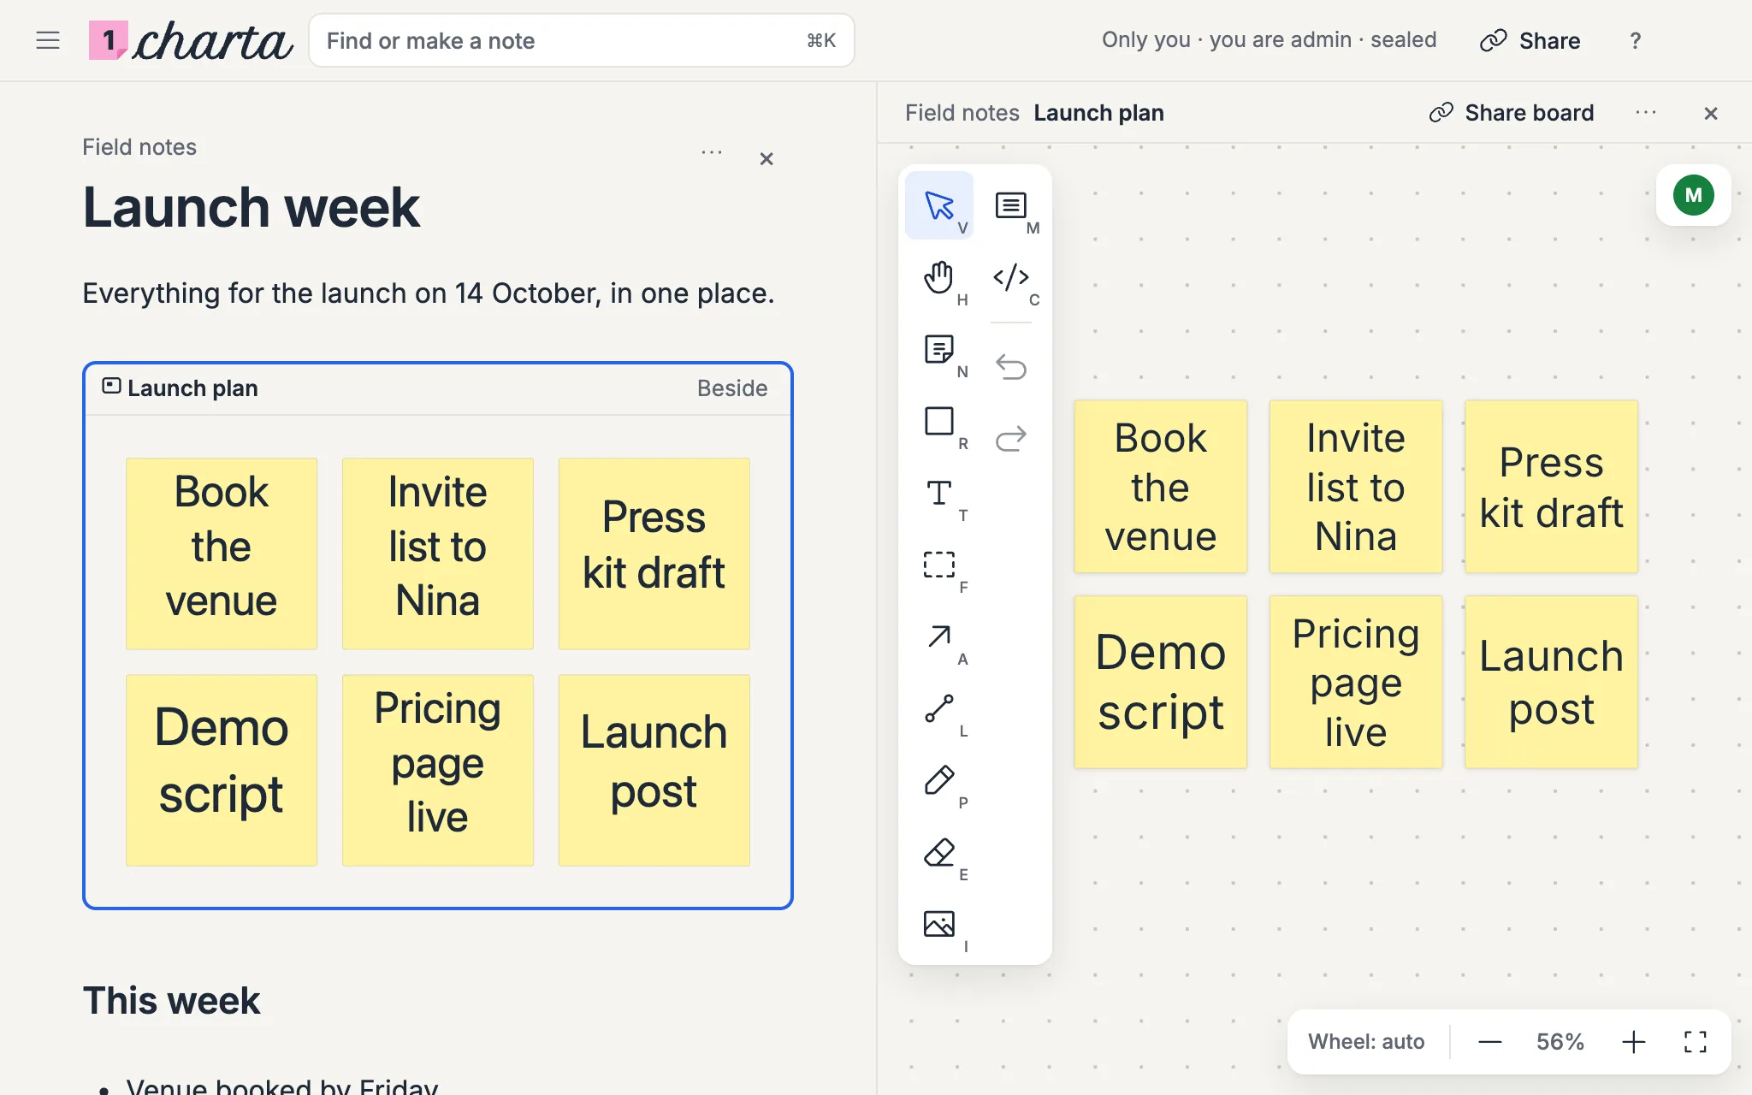1752x1095 pixels.
Task: Undo the last board action
Action: pyautogui.click(x=1011, y=367)
